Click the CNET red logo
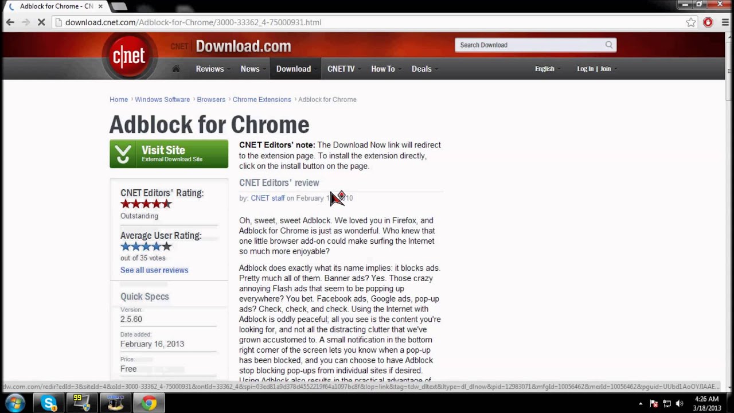 [x=129, y=56]
